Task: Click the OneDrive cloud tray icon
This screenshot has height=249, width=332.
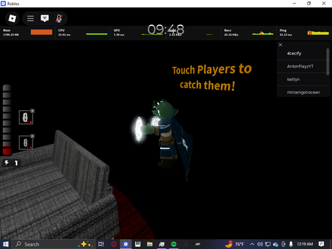Action: tap(276, 244)
